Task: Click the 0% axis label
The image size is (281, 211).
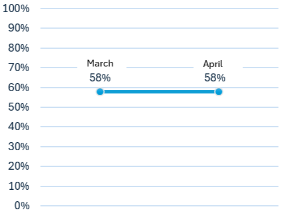Action: [x=22, y=206]
